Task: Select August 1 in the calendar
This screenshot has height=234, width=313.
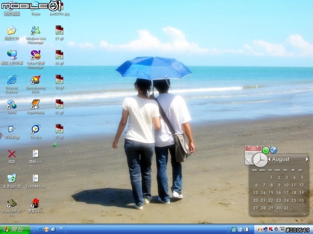Action: click(271, 177)
